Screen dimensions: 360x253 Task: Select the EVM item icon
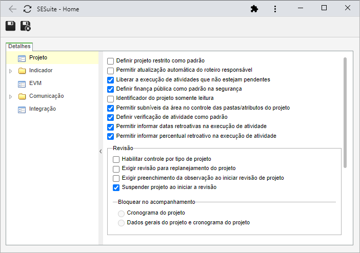(22, 84)
